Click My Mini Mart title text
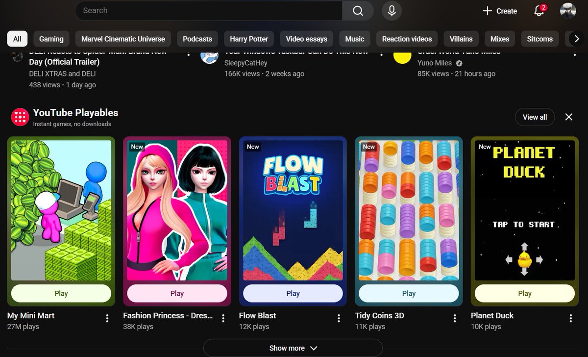 [x=31, y=315]
